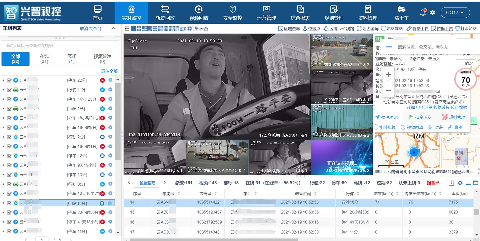Expand tree row of vehicle parked 41天18小时
The height and width of the screenshot is (241, 480).
coord(3,222)
